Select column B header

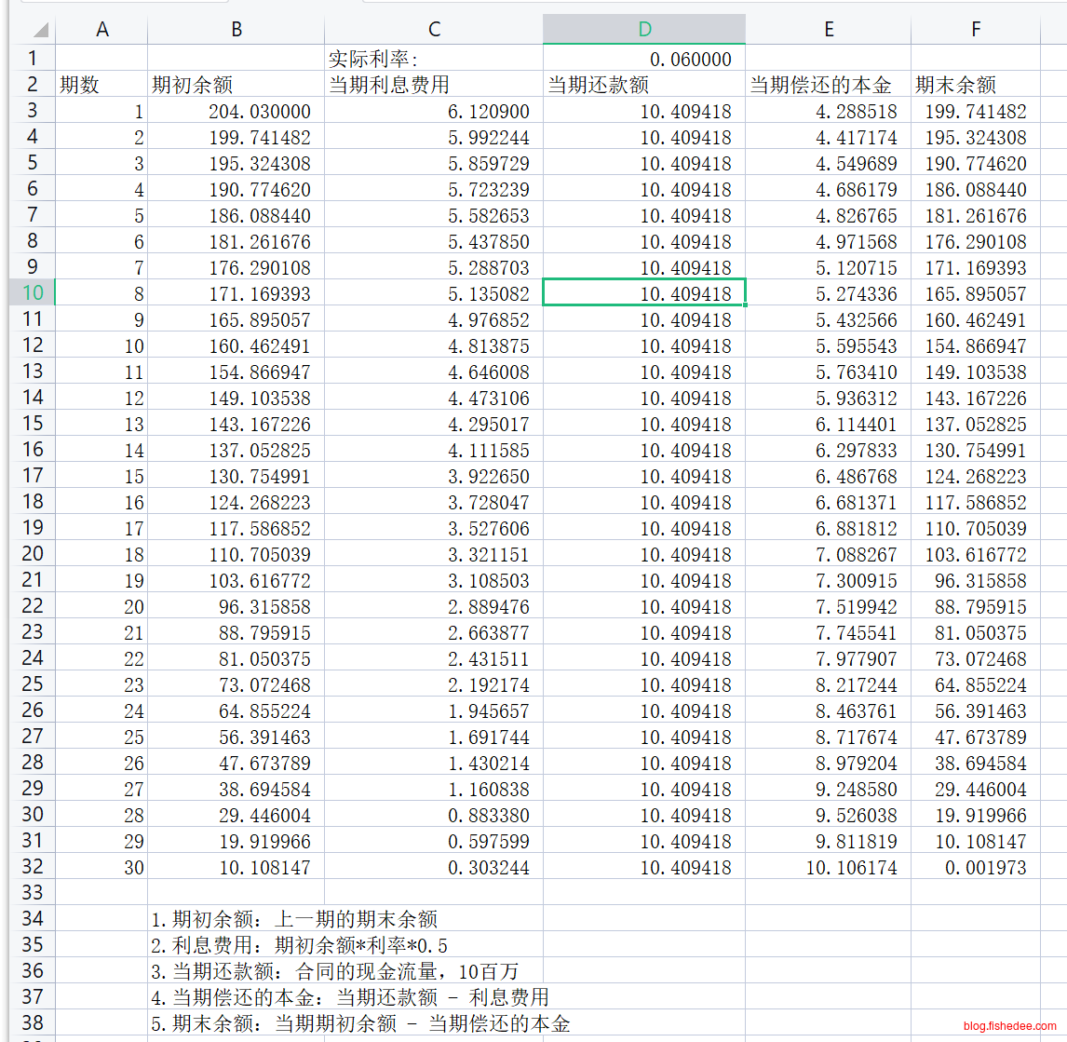236,30
